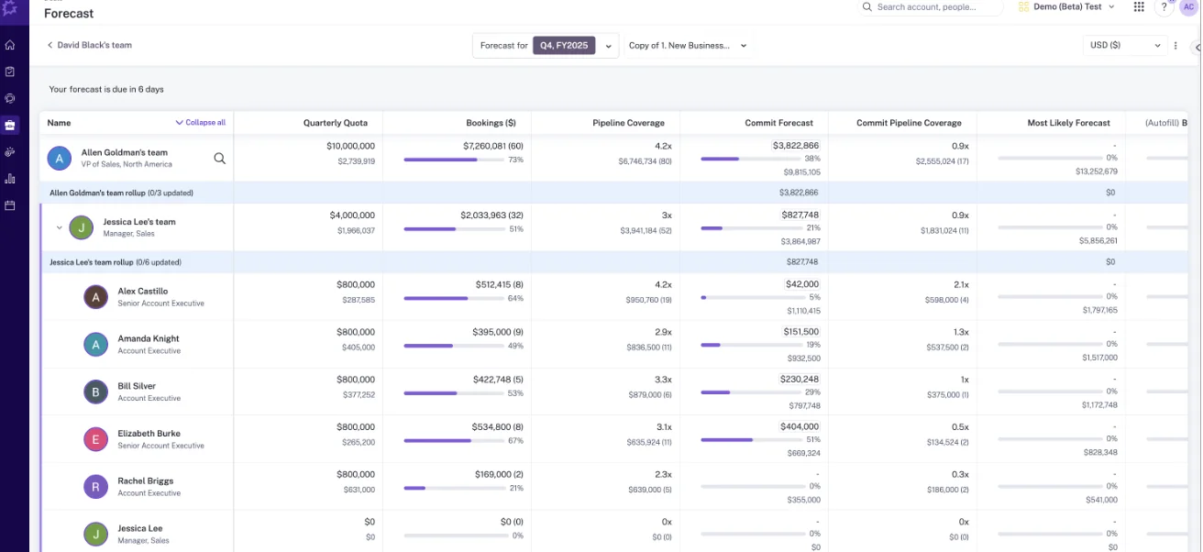
Task: Open the Home icon in the sidebar
Action: [10, 44]
